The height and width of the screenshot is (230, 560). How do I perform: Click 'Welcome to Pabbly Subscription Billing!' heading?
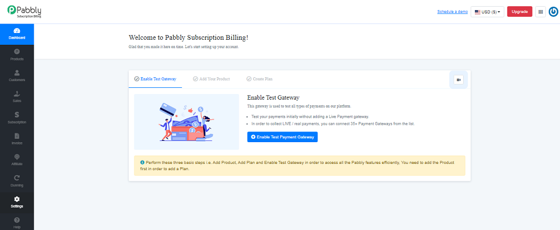[188, 37]
